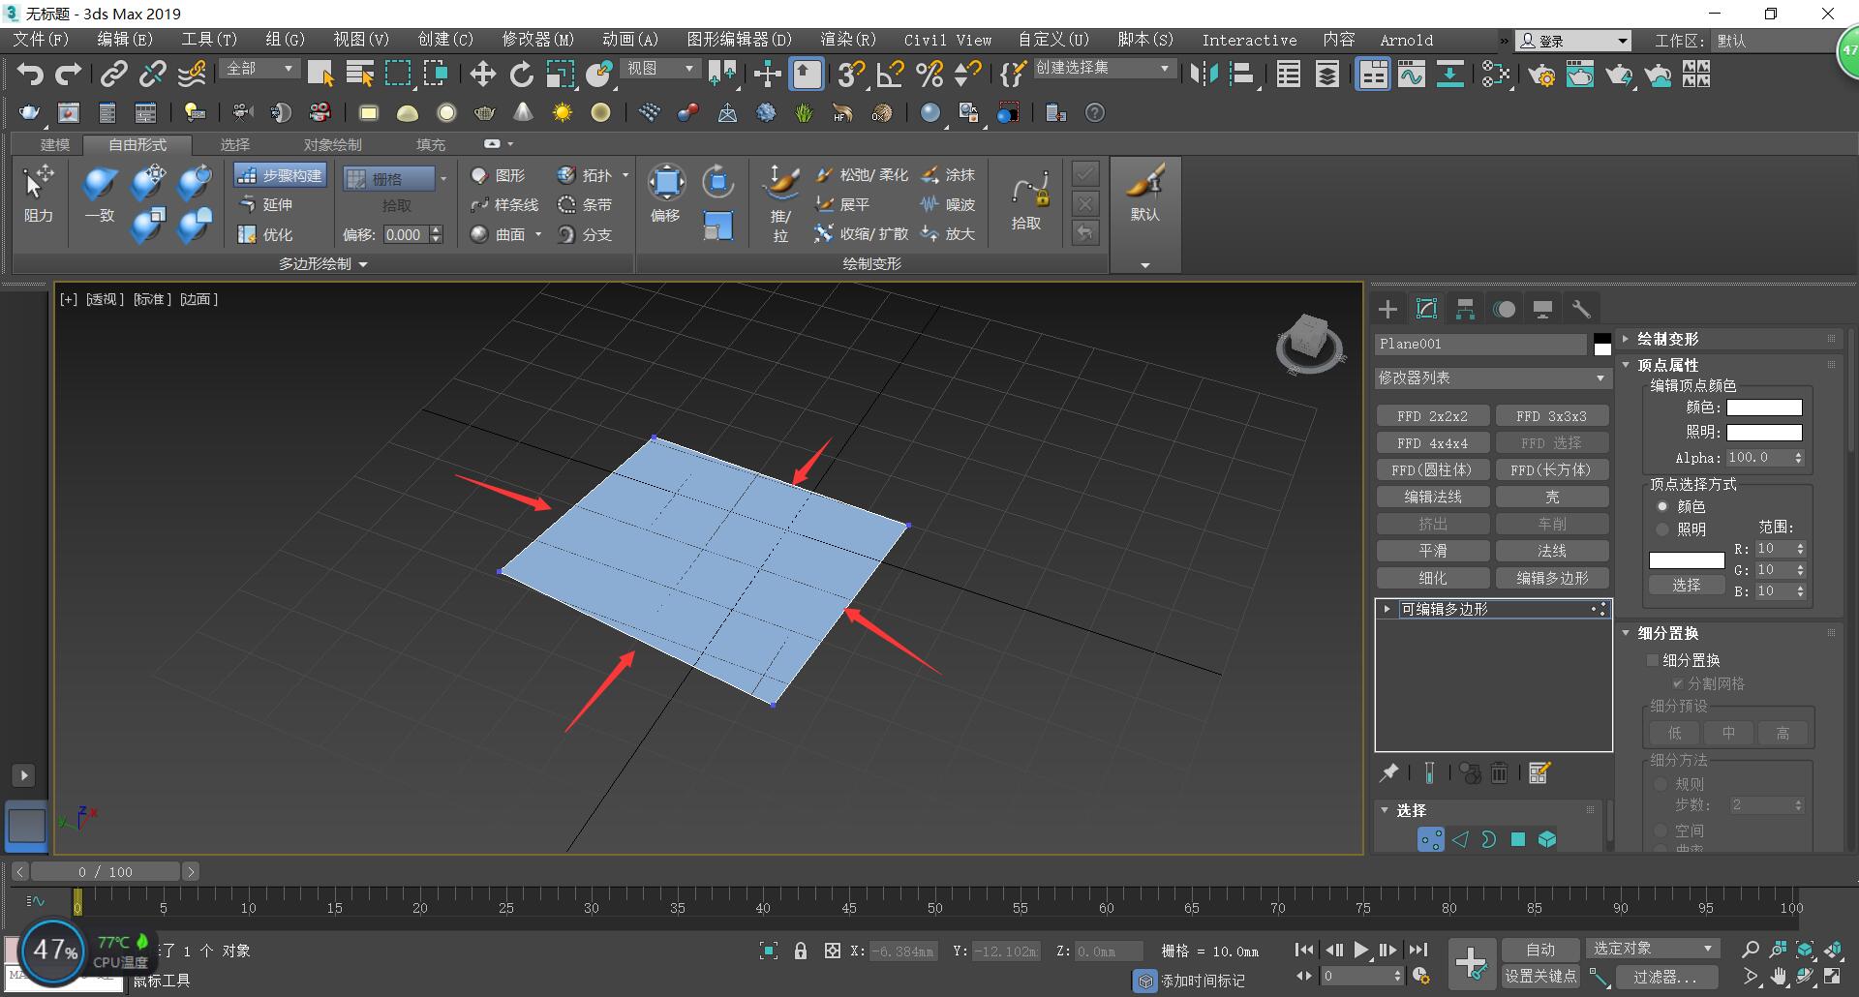This screenshot has height=997, width=1859.
Task: Apply the FFD 3x3x3 modifier button
Action: tap(1552, 415)
